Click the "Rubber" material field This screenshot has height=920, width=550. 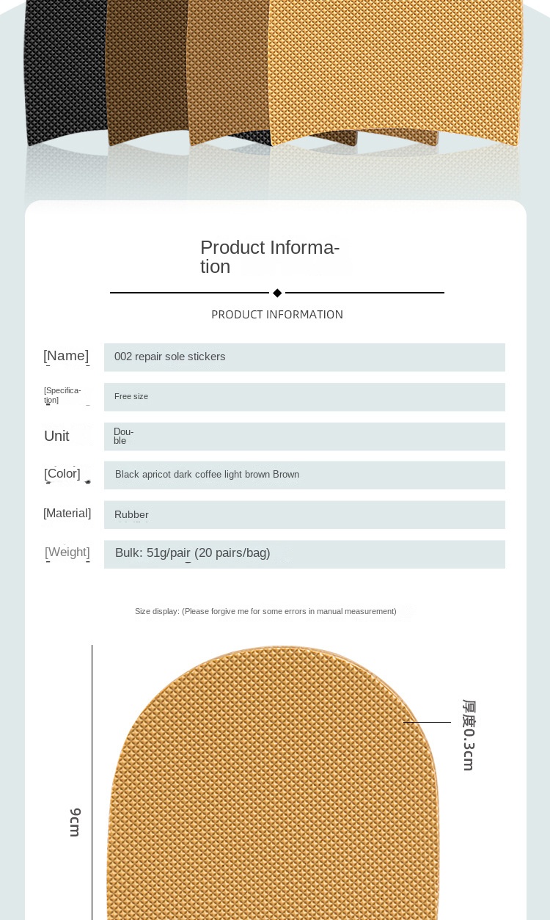pos(304,515)
